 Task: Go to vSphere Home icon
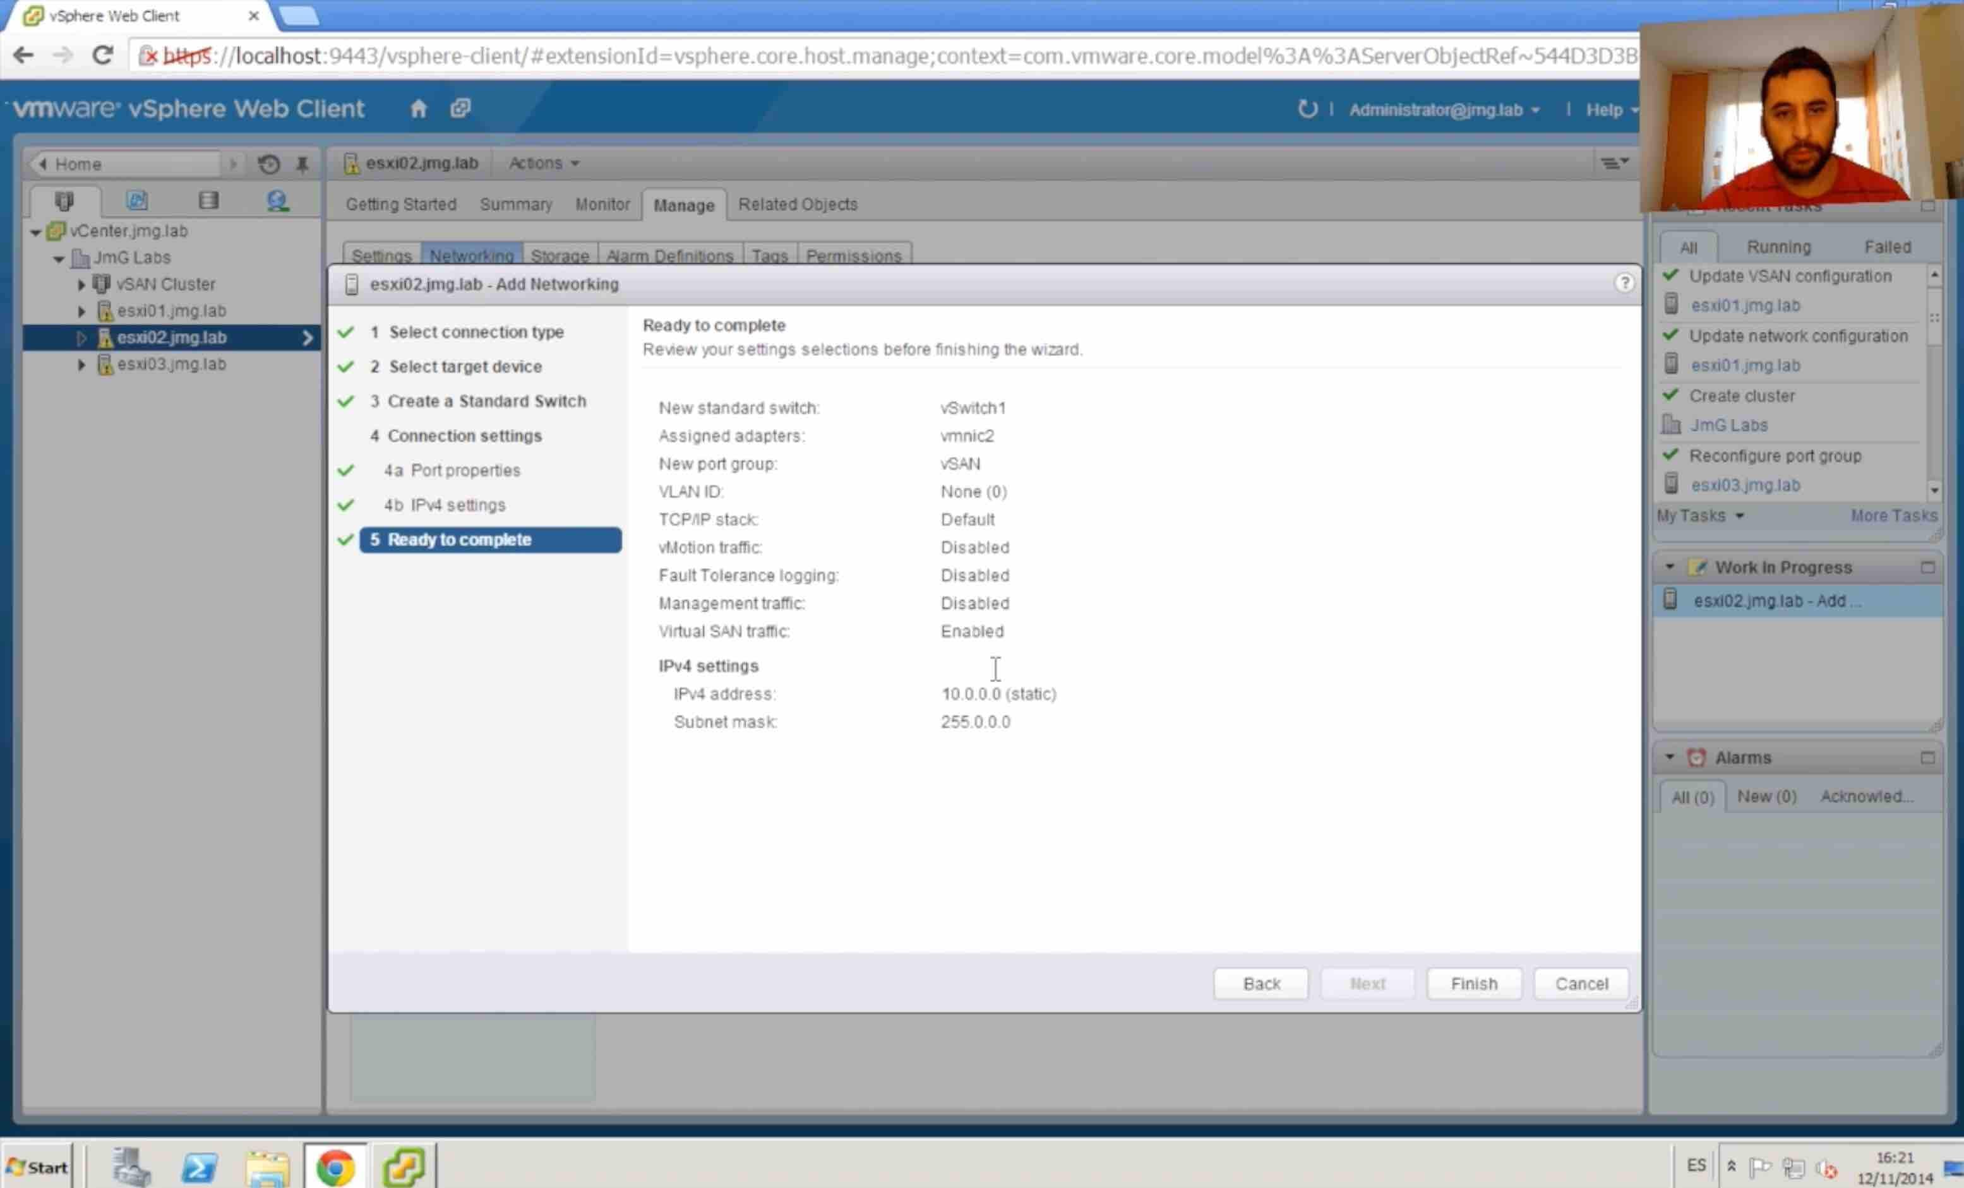tap(419, 109)
